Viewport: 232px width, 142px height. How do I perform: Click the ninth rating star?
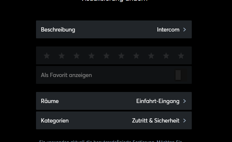[166, 56]
